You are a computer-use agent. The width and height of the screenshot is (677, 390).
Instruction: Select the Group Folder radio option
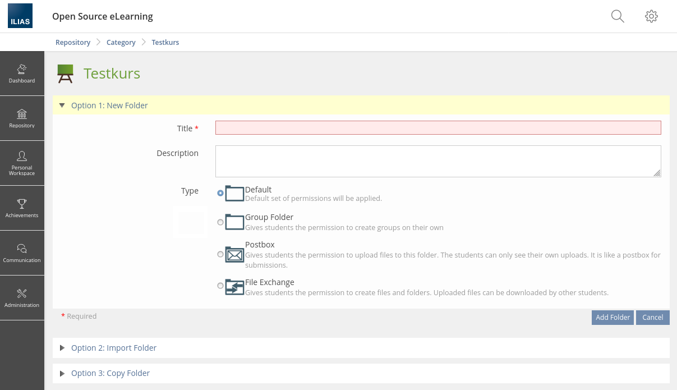coord(220,222)
